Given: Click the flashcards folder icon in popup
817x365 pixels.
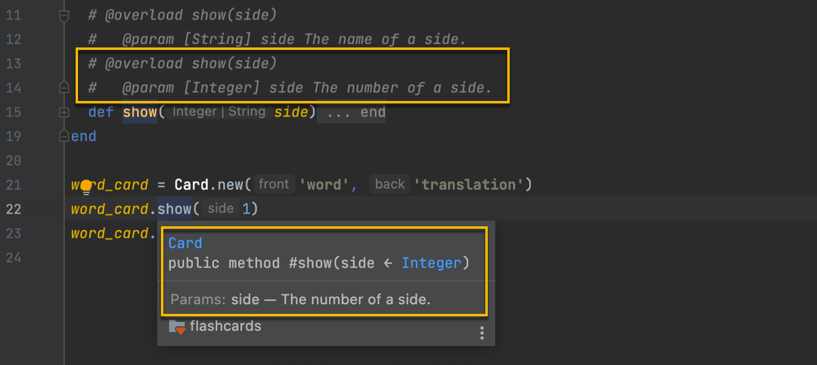Looking at the screenshot, I should pos(177,327).
